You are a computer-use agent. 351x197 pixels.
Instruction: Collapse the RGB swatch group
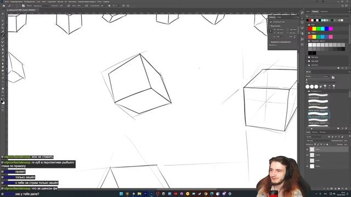307,25
